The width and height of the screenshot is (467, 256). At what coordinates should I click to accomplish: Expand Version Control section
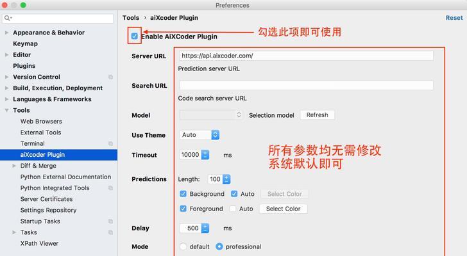pyautogui.click(x=6, y=77)
